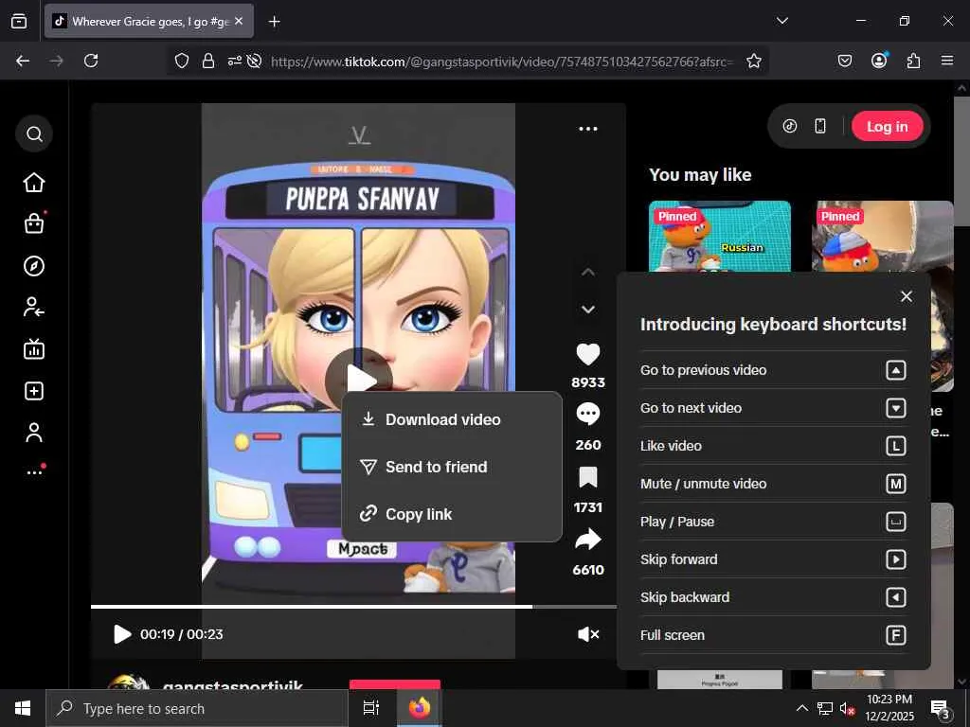Select Copy link from the menu

452,514
